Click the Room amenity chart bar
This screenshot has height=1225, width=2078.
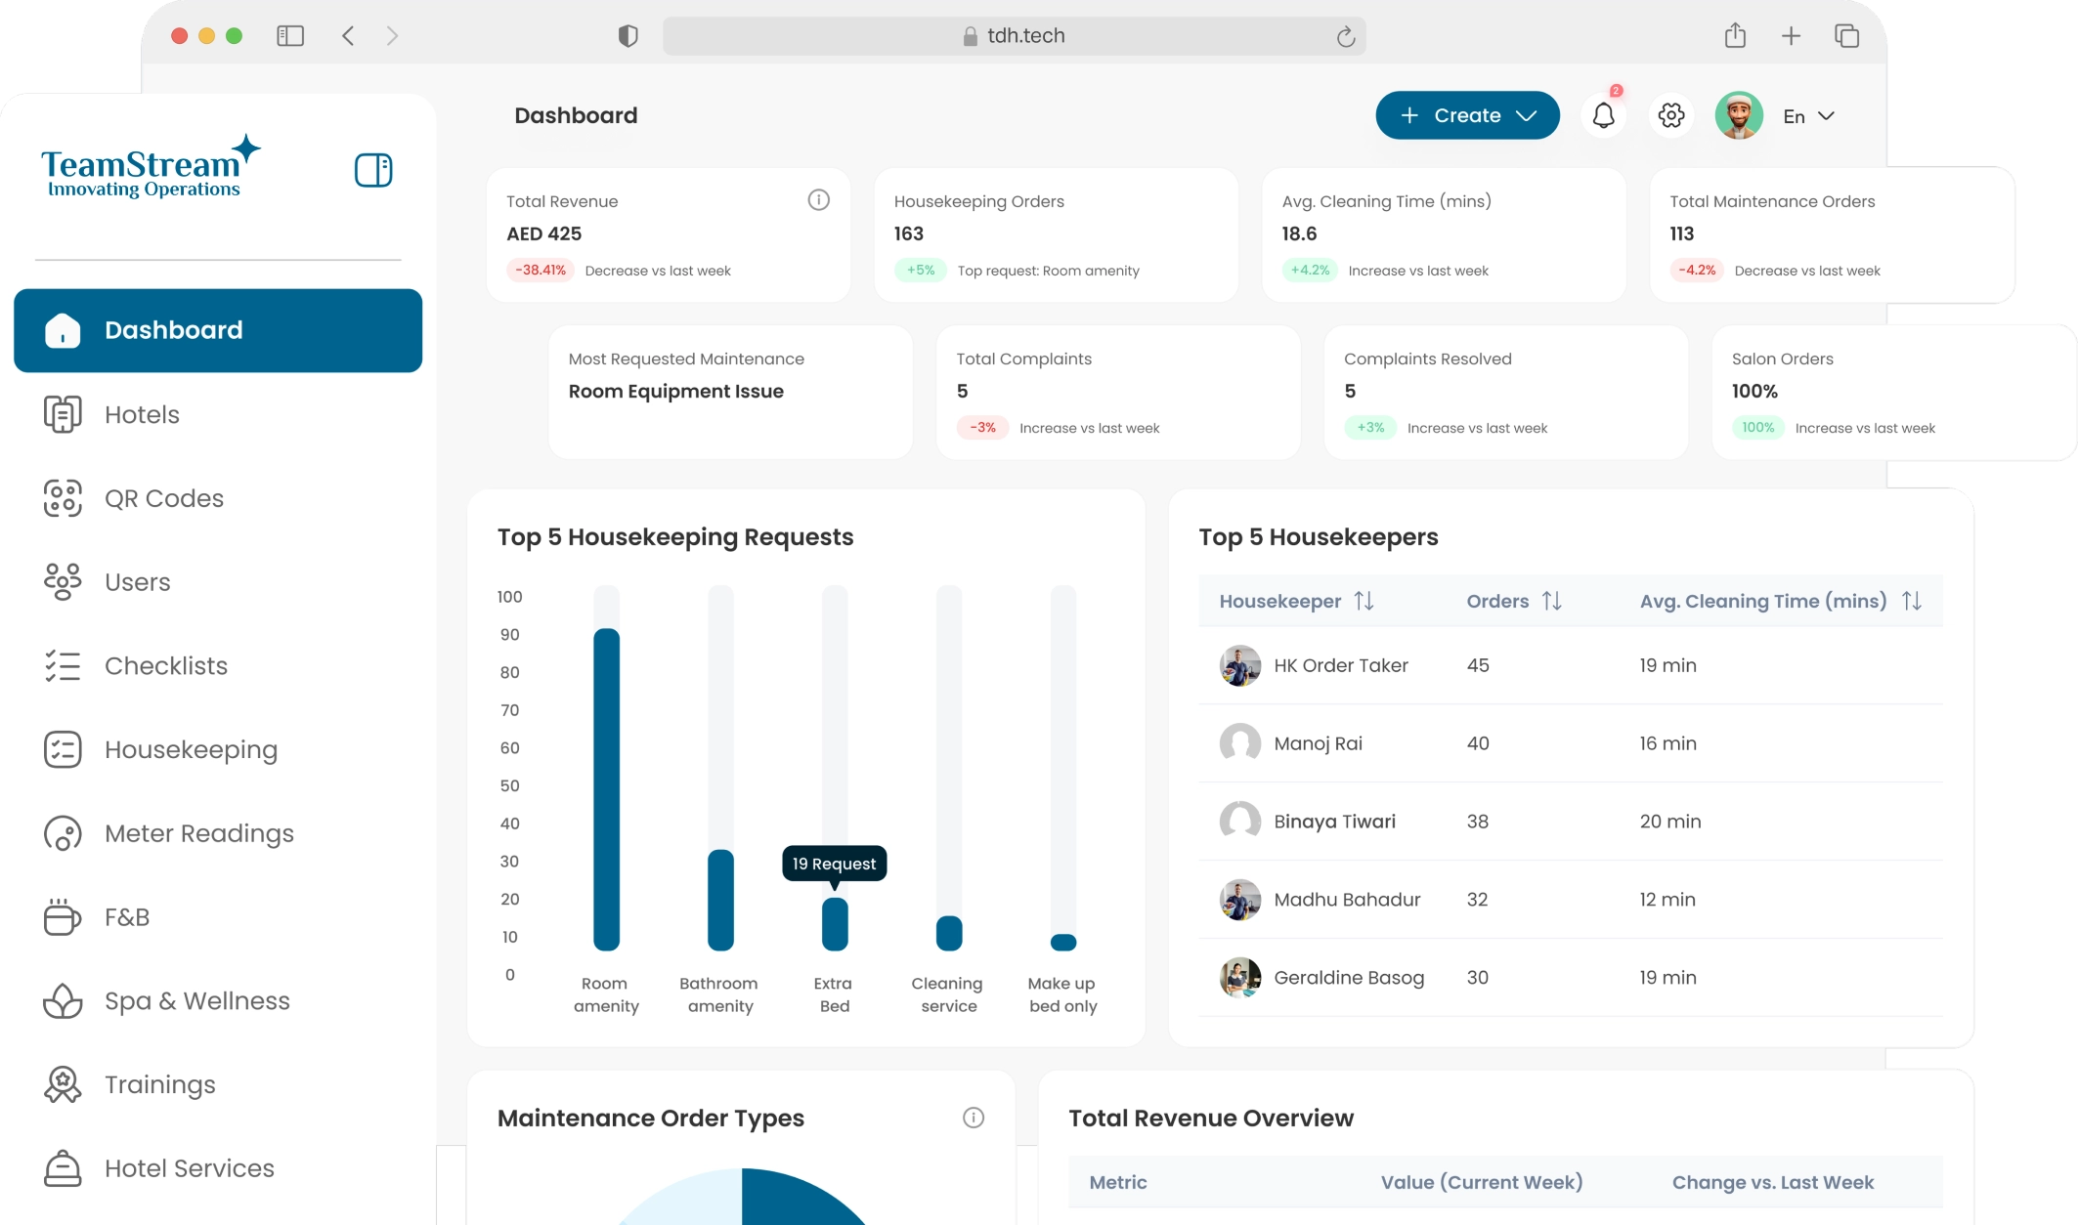(606, 787)
